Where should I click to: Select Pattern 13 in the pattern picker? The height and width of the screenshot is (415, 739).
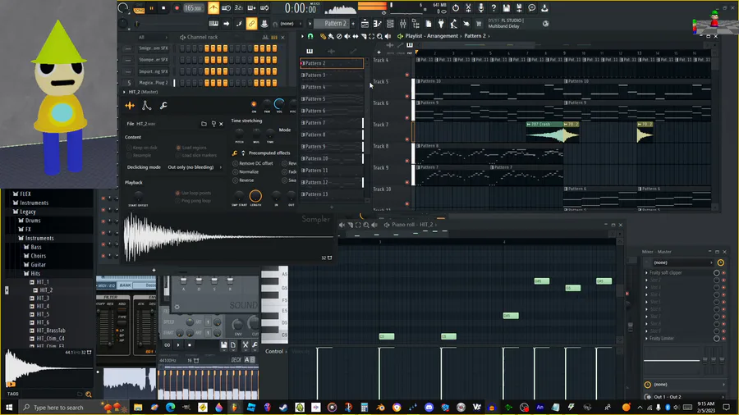(332, 194)
